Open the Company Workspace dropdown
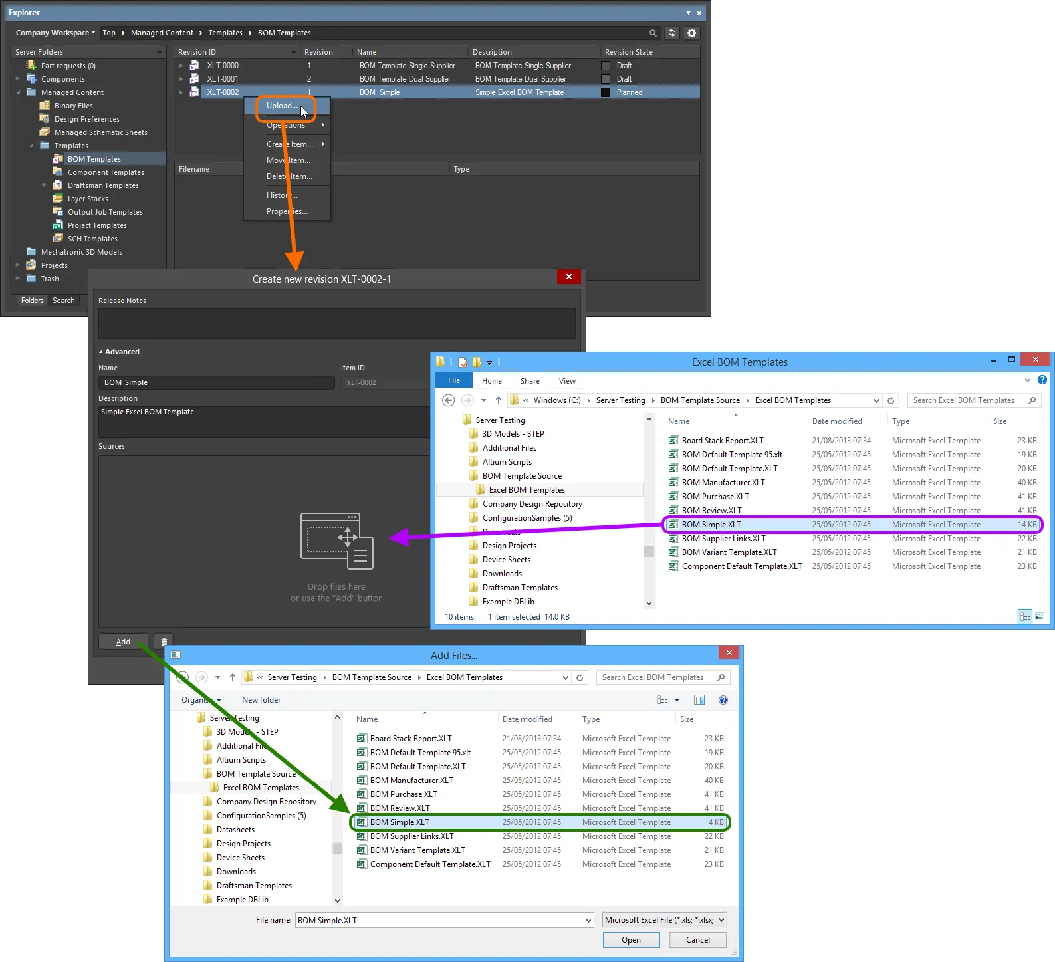This screenshot has height=962, width=1055. click(x=55, y=33)
